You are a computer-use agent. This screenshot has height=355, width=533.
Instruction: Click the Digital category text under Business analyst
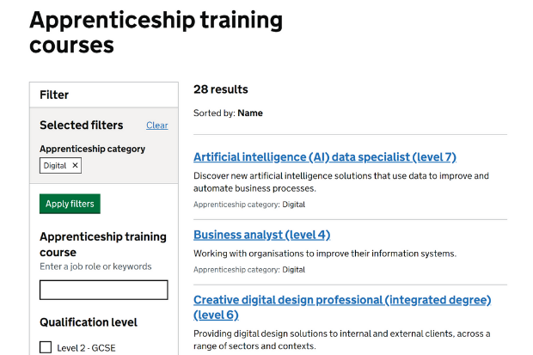tap(293, 270)
